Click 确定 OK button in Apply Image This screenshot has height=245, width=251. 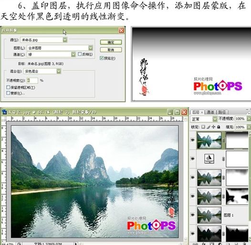coord(111,43)
